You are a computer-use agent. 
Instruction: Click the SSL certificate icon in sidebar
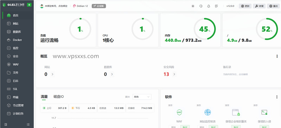(x=9, y=89)
